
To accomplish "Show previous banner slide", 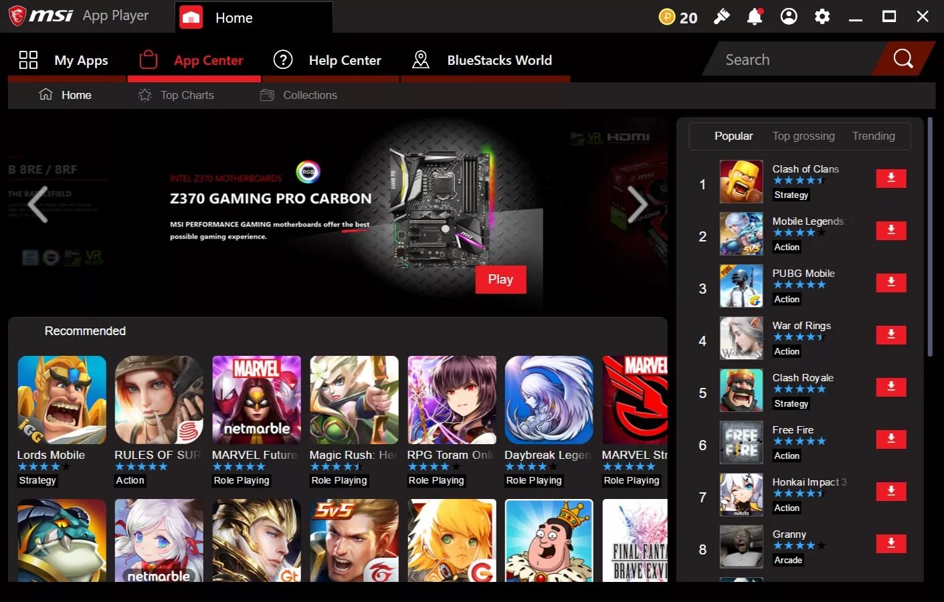I will coord(38,203).
